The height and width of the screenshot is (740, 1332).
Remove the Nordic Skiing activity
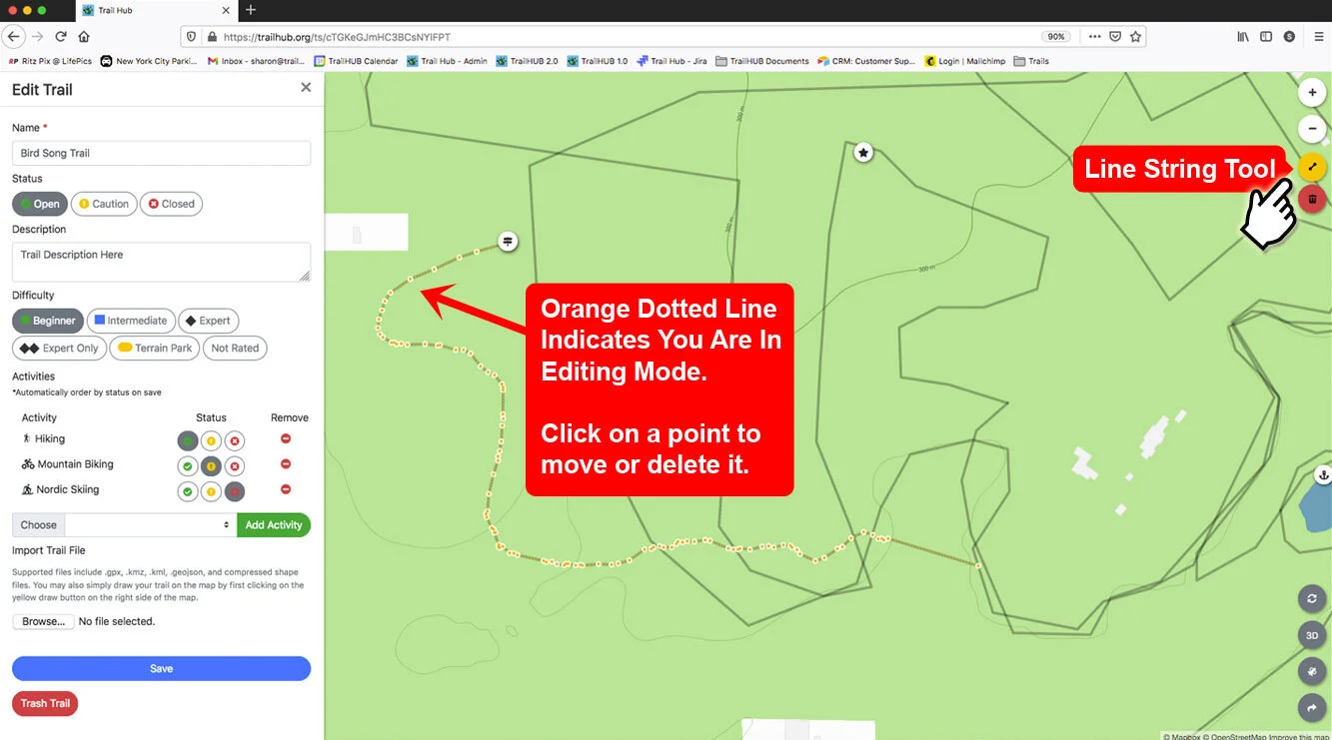tap(286, 489)
